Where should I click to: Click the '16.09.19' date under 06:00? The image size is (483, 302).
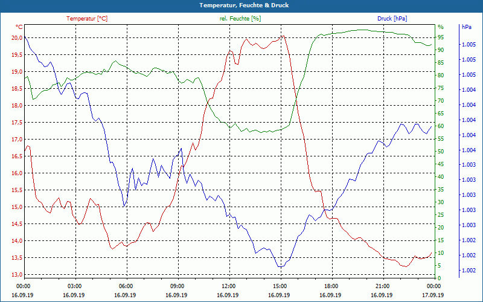point(125,295)
